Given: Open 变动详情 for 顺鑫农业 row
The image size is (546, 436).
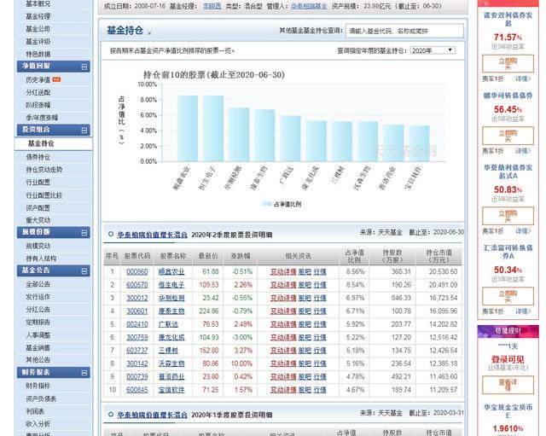Looking at the screenshot, I should (283, 271).
